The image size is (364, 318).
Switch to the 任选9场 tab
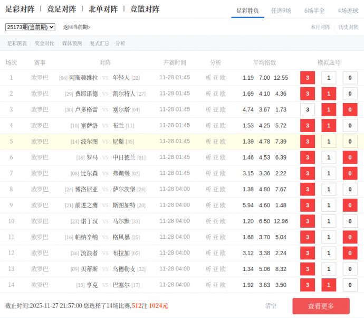281,10
